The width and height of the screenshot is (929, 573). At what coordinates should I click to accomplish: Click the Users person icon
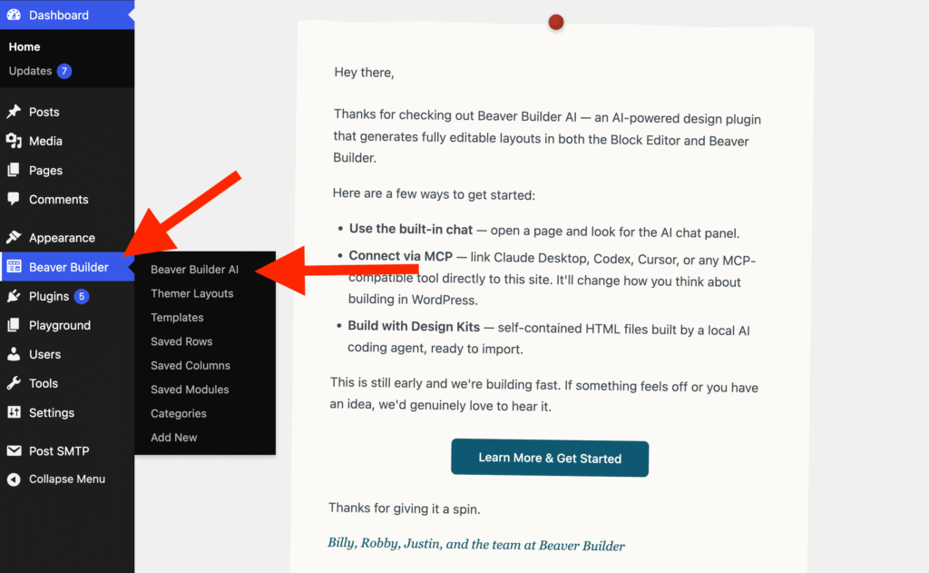tap(14, 354)
